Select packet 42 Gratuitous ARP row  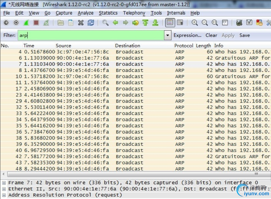coord(135,157)
